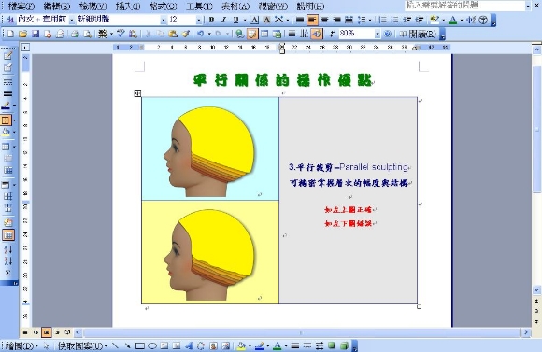Expand the zoom percentage dropdown
Screen dimensions: 542x352
[x=378, y=34]
